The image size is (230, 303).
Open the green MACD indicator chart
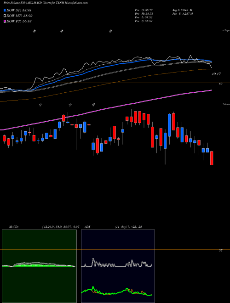point(39,266)
